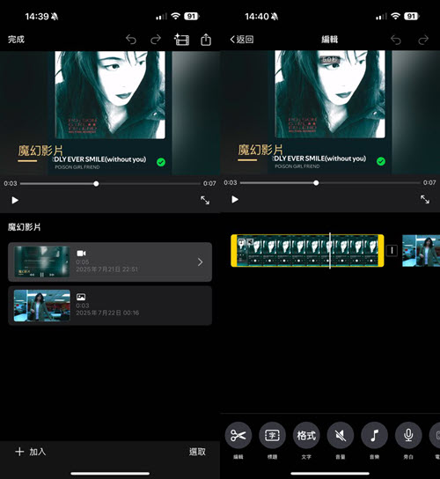Seek the playback slider in the right edit screen
Screen dimensions: 440x479
330,183
